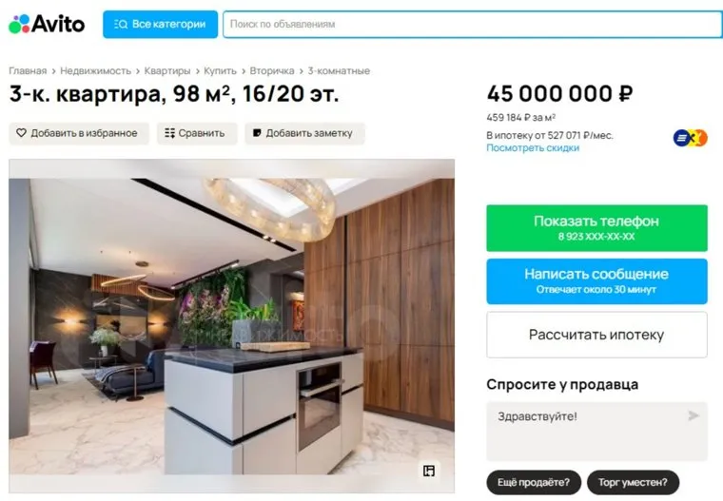The image size is (723, 501).
Task: Open Недвижимость breadcrumb link
Action: (95, 71)
